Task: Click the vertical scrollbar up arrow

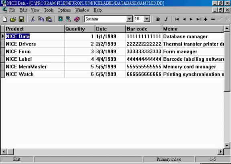Action: coord(227,28)
